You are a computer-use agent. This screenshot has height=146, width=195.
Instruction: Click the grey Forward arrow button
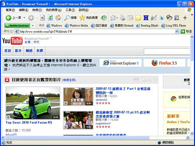[31, 18]
